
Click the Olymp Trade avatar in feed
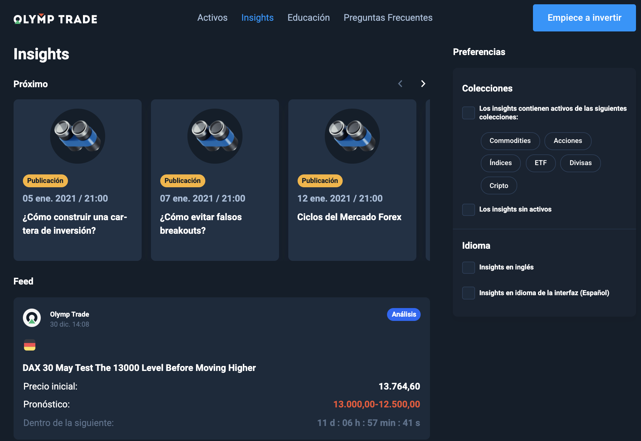(32, 318)
